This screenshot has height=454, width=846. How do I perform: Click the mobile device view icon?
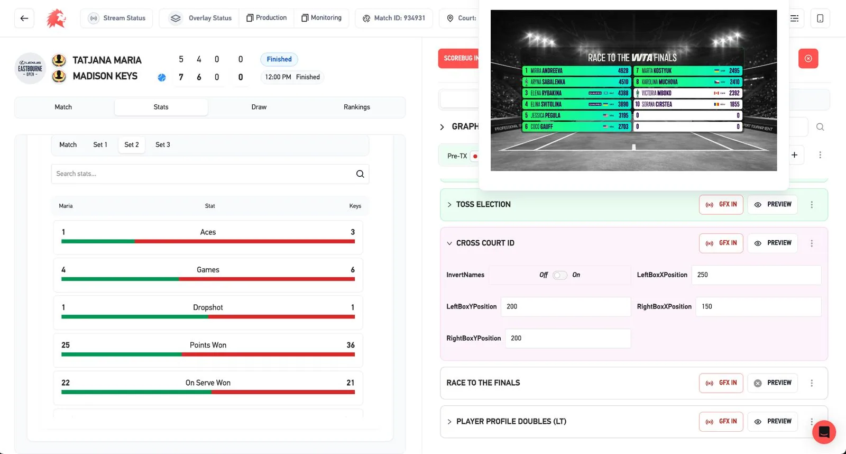[820, 18]
